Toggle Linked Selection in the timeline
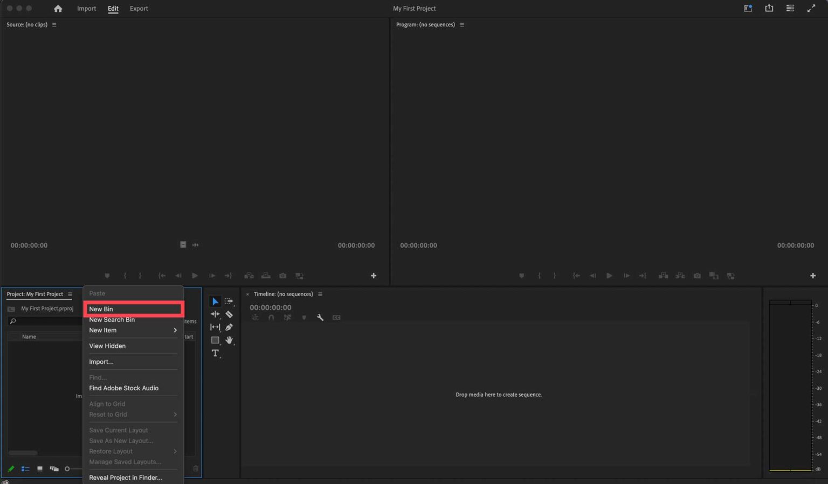This screenshot has height=484, width=828. click(288, 317)
